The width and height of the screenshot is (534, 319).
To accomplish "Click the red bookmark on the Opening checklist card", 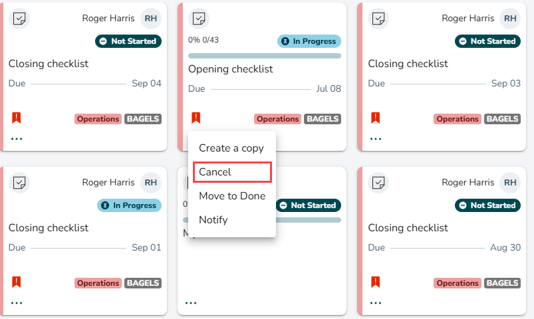I will click(x=196, y=118).
